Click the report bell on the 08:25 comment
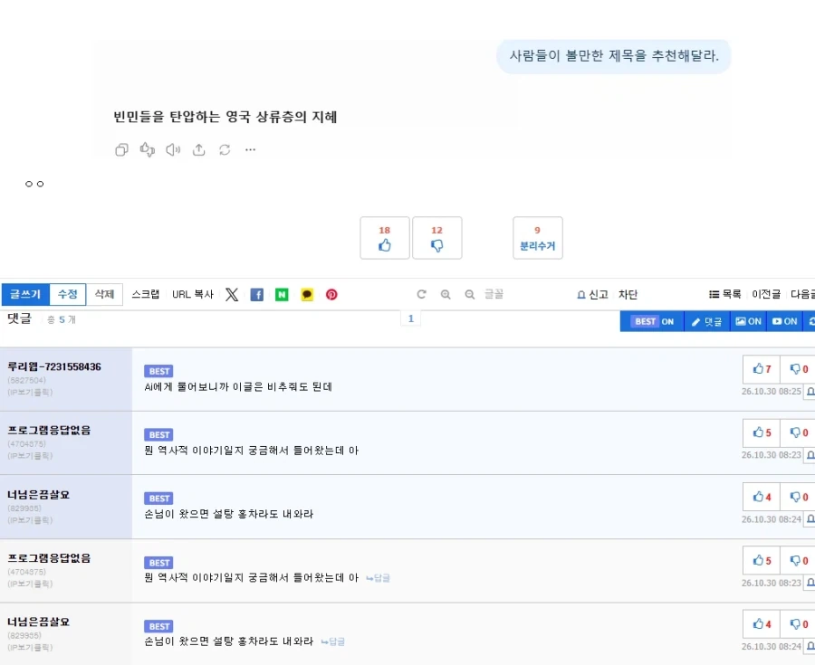815x665 pixels. tap(810, 392)
